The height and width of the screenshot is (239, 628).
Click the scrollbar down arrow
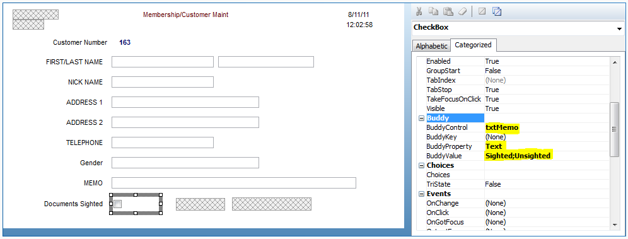(x=614, y=225)
